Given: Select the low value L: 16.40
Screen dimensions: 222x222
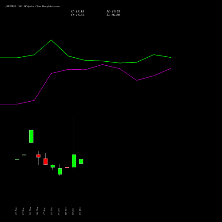Looking at the screenshot, I should [113, 15].
